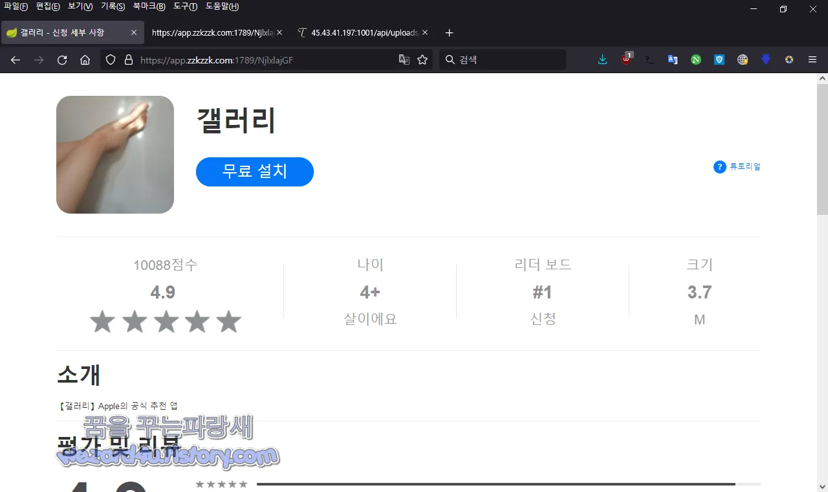Open globe with badge extension
This screenshot has height=492, width=828.
click(743, 60)
